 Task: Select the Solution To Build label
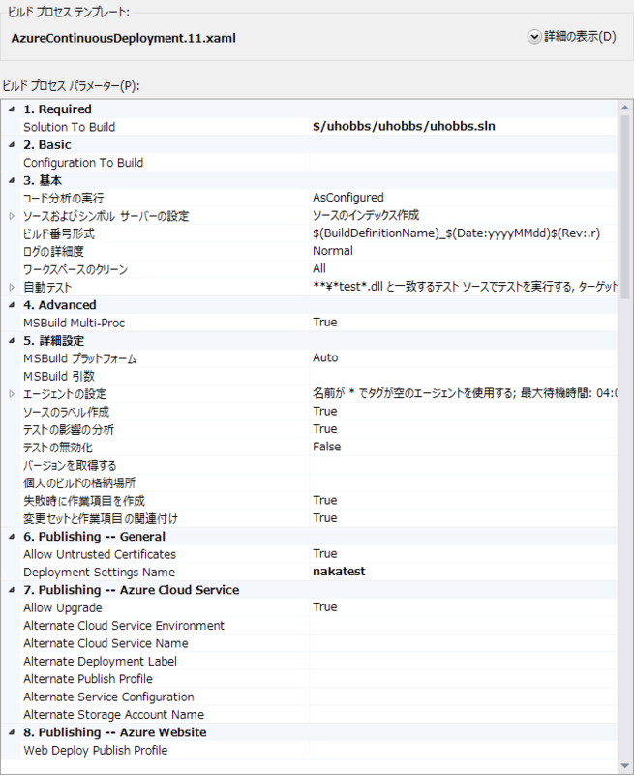[69, 127]
